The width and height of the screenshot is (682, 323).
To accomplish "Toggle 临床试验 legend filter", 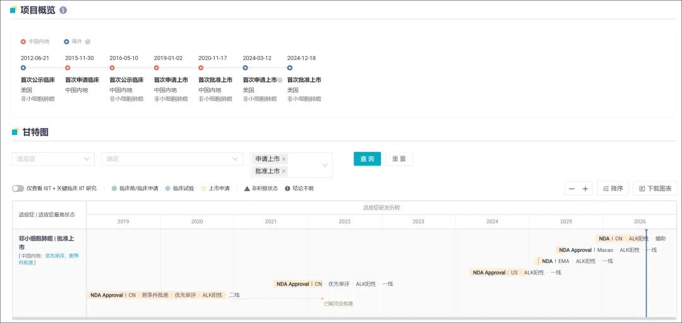I will (x=179, y=189).
